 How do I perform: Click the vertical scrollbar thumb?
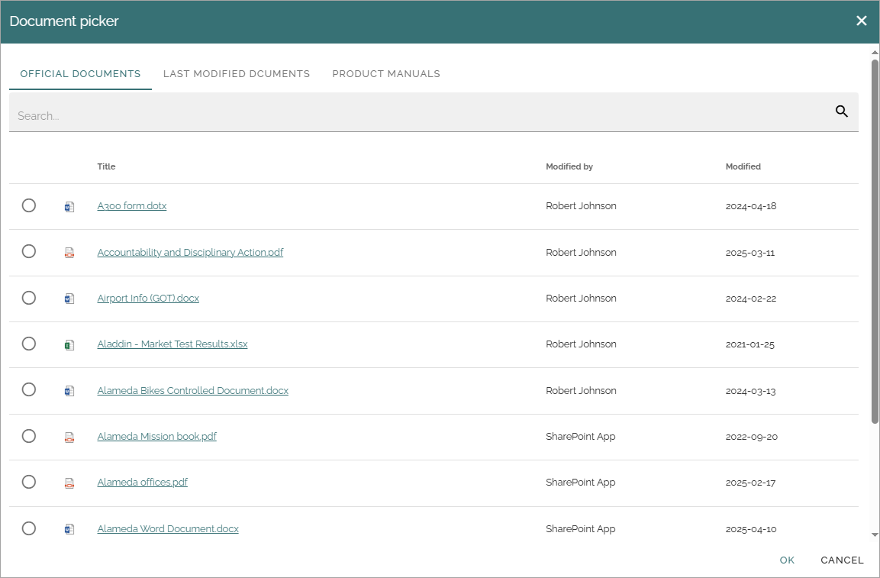875,241
